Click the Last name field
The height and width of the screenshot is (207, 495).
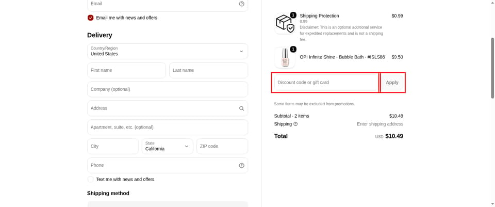pos(209,70)
